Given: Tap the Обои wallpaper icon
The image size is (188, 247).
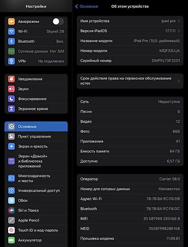Looking at the screenshot, I should click(11, 200).
